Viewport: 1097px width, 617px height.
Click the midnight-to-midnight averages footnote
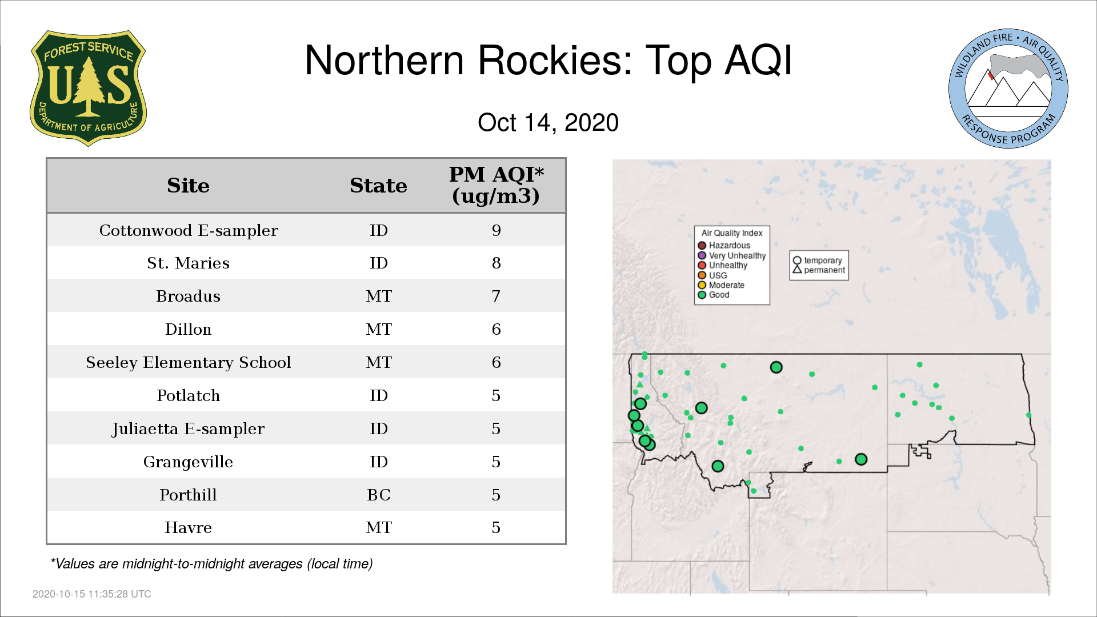tap(211, 564)
